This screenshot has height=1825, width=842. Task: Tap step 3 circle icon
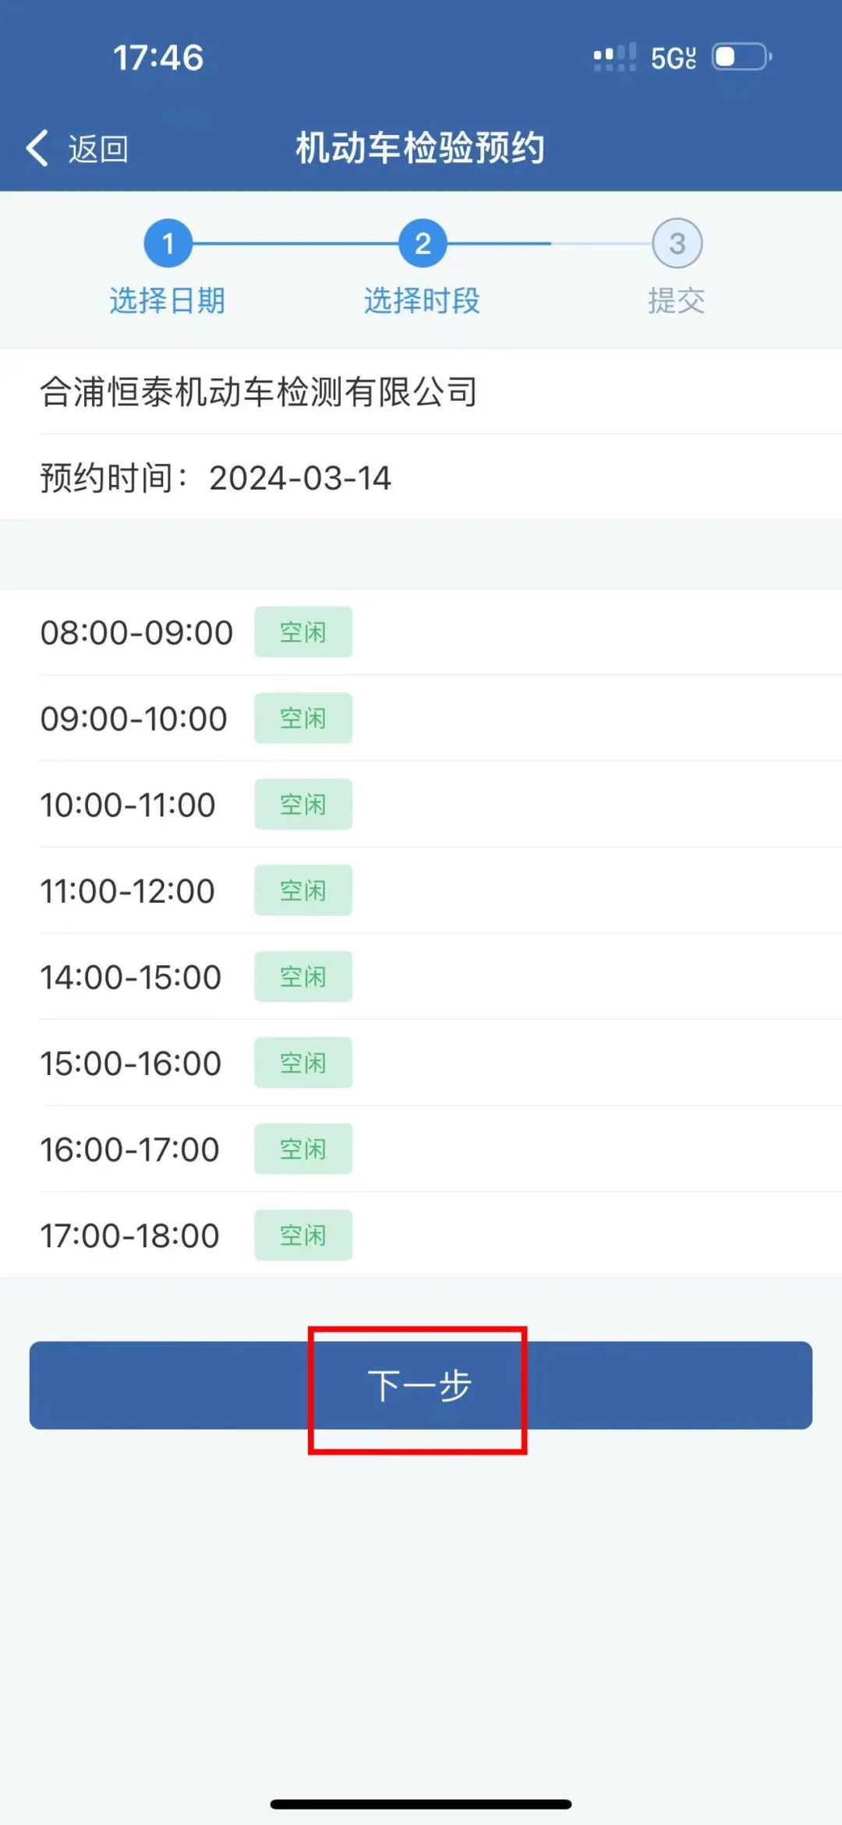[677, 243]
